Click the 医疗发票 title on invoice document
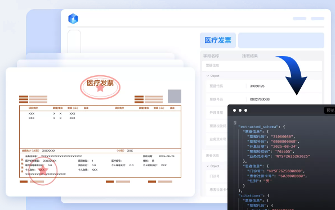This screenshot has height=210, width=335. [100, 83]
